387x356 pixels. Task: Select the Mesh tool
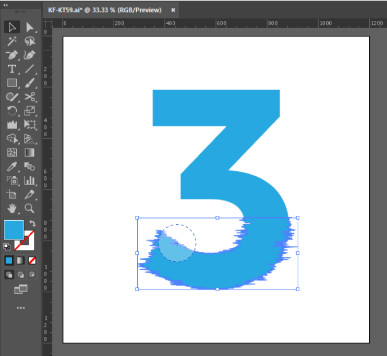pyautogui.click(x=12, y=153)
